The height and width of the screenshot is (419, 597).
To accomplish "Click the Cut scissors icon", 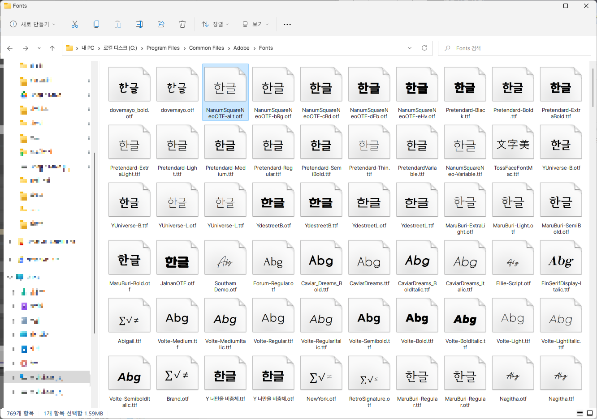I will tap(75, 24).
